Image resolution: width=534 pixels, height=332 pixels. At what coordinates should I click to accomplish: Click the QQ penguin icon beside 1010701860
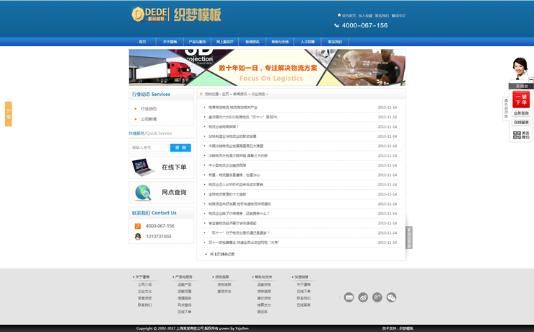click(138, 237)
